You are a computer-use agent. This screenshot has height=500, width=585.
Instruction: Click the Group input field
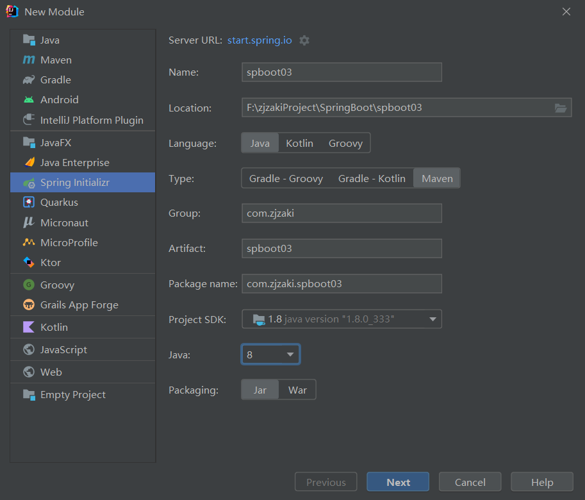tap(342, 213)
